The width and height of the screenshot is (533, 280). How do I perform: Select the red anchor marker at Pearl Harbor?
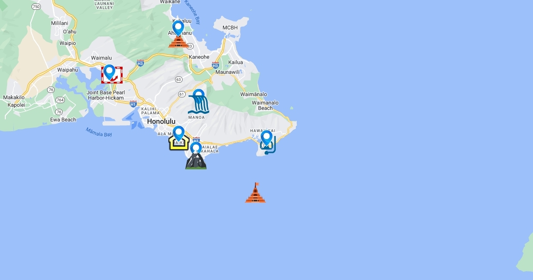click(x=111, y=75)
